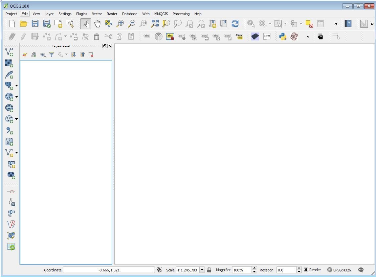
Task: Increase the Magnifier value
Action: (254, 268)
